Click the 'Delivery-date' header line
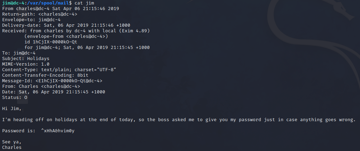 (x=66, y=25)
